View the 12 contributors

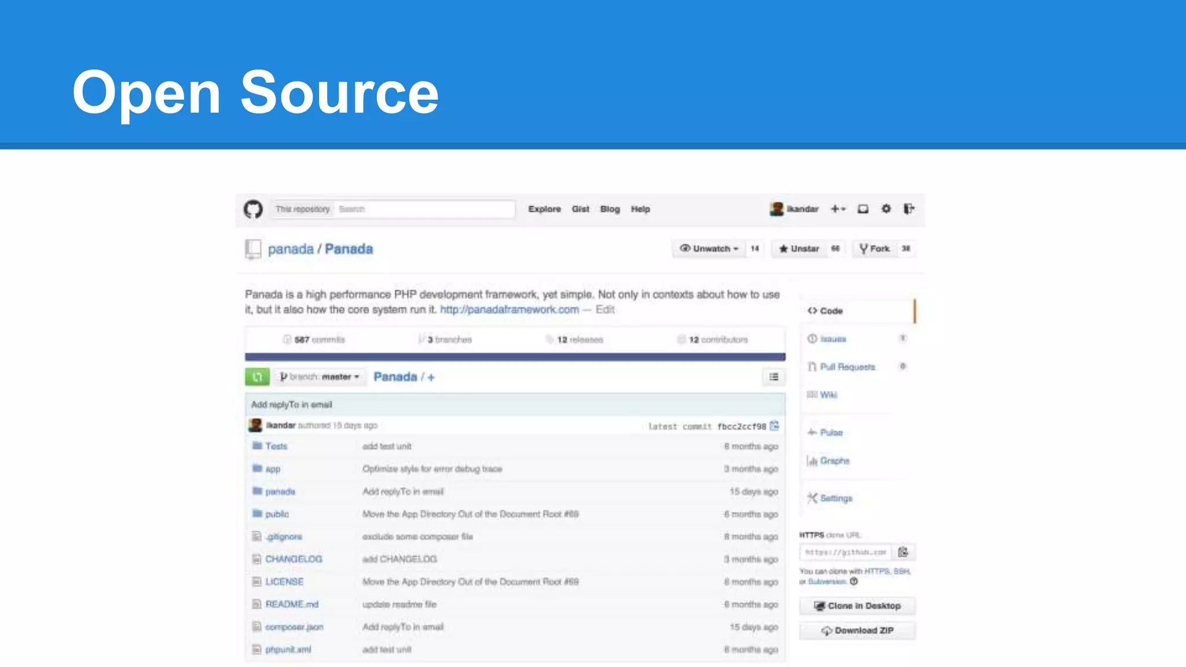click(712, 339)
